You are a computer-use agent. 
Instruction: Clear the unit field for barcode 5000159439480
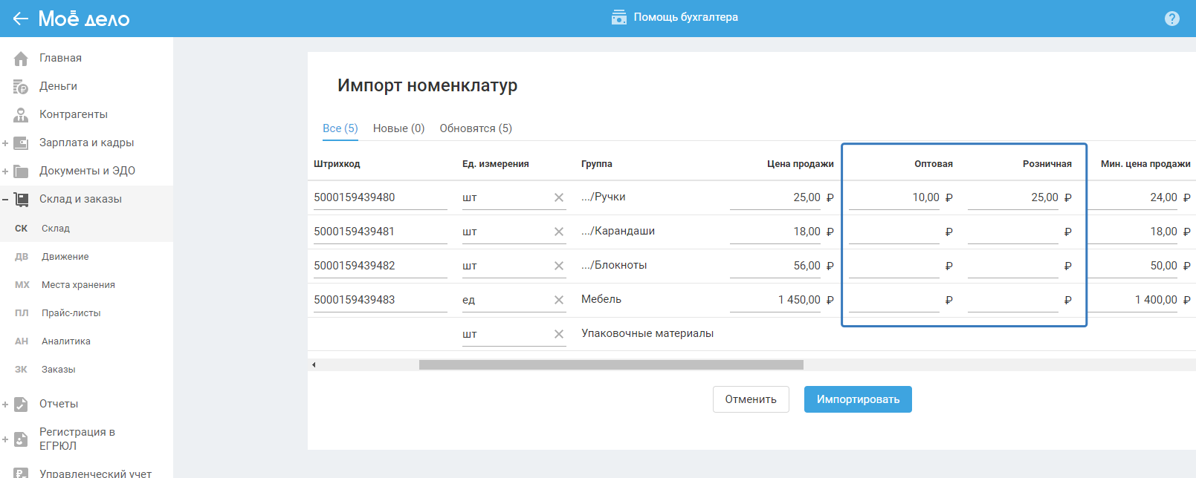coord(559,197)
